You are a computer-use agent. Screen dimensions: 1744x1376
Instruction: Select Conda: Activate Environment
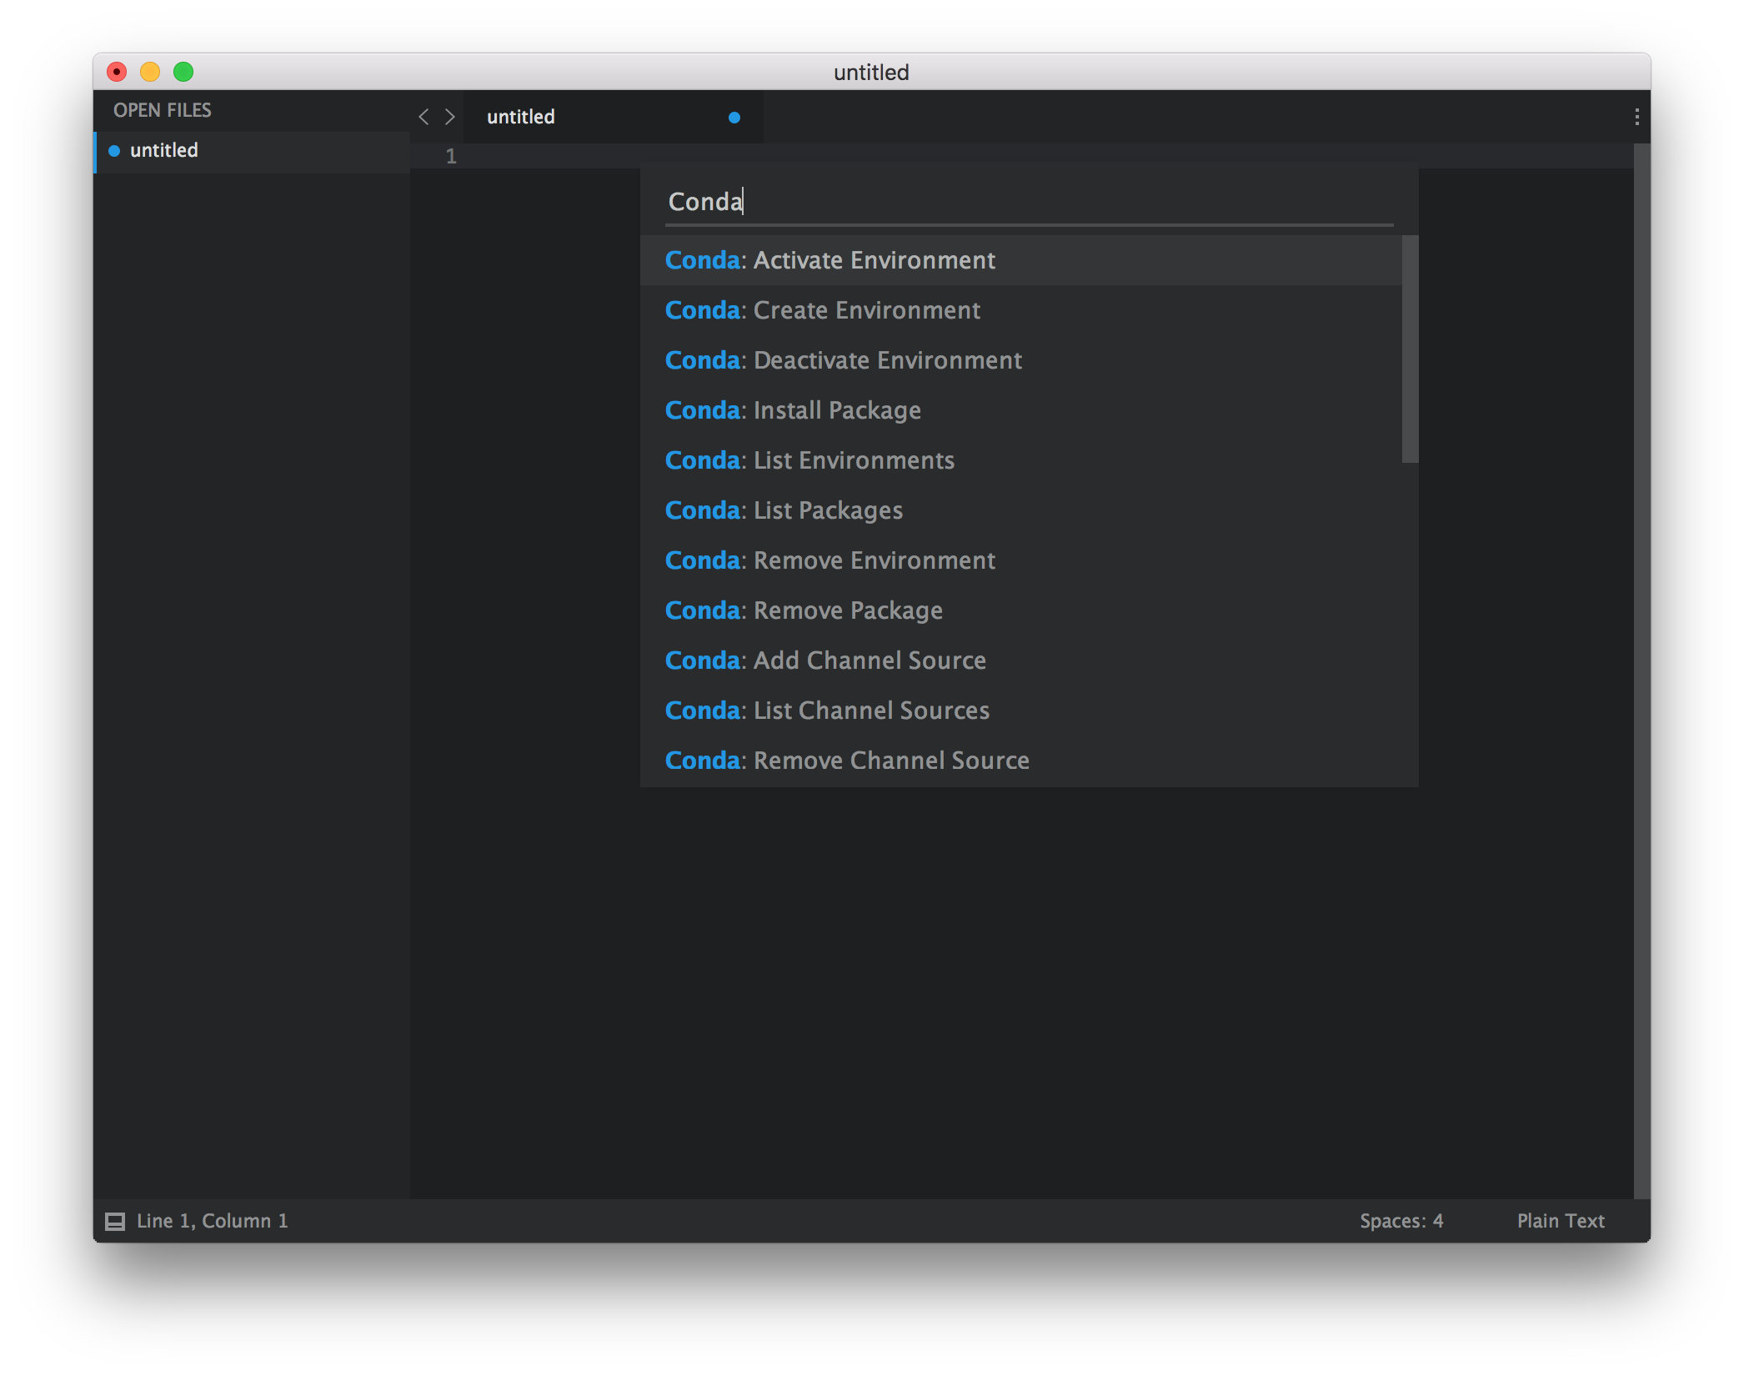[829, 260]
